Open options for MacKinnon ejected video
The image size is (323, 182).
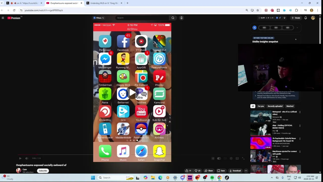tap(300, 152)
